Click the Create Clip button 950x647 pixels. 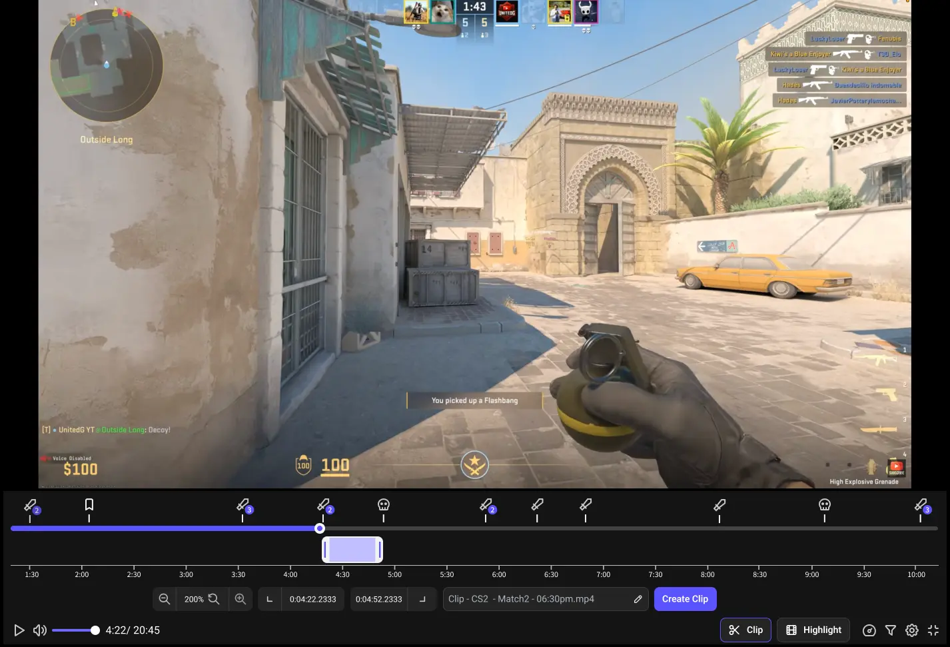[x=685, y=599]
